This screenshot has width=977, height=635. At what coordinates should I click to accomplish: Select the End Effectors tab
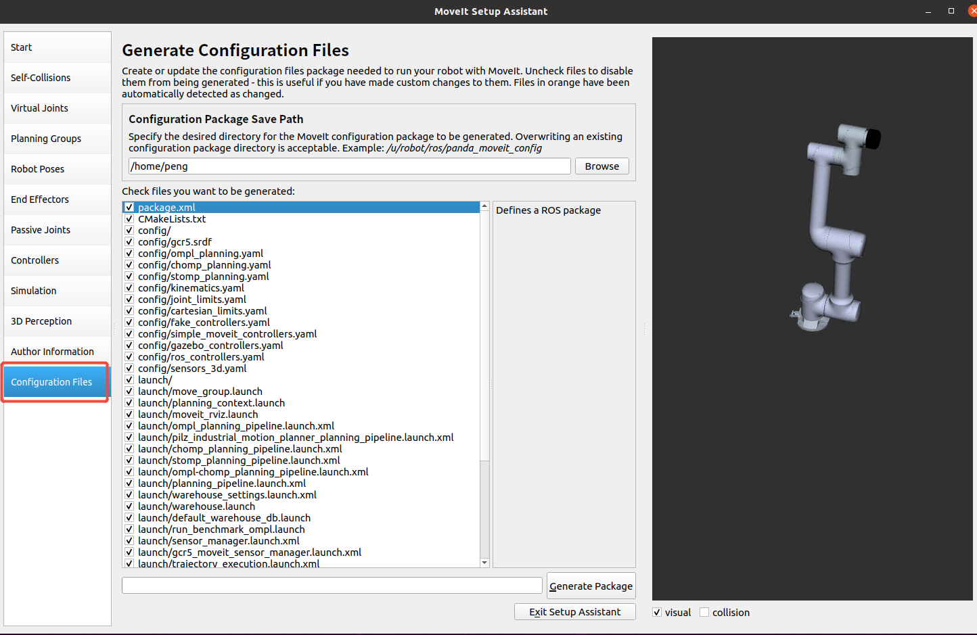[58, 199]
